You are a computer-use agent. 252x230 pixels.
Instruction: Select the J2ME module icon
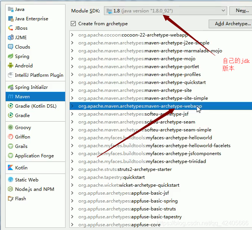(11, 37)
